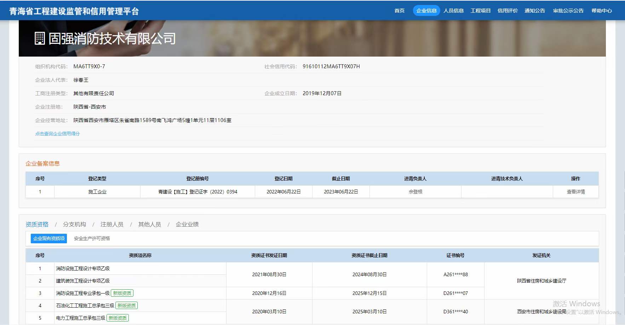This screenshot has width=625, height=325.
Task: Switch to the 资质资格 tab
Action: (37, 224)
